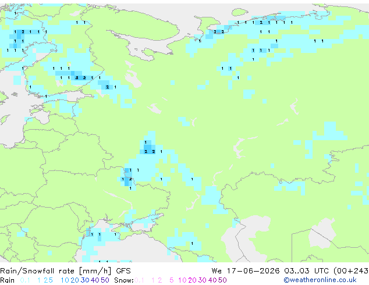Open the weatheronline.co.uk copyright link
369x285 pixels.
point(320,280)
